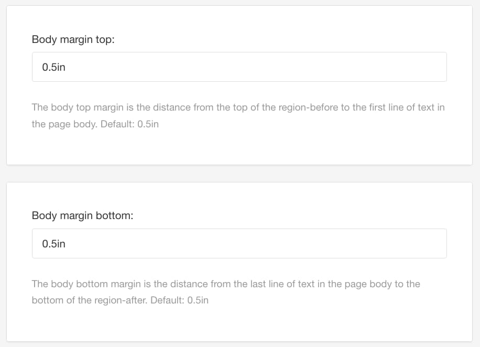Click the Body margin bottom input field
The height and width of the screenshot is (347, 480).
point(239,243)
